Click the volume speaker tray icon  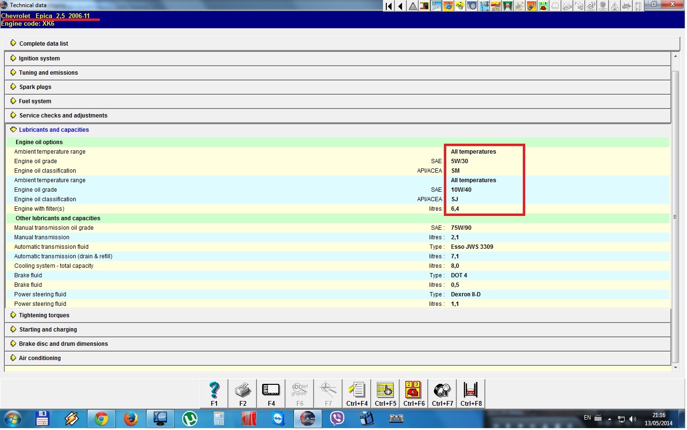point(633,420)
